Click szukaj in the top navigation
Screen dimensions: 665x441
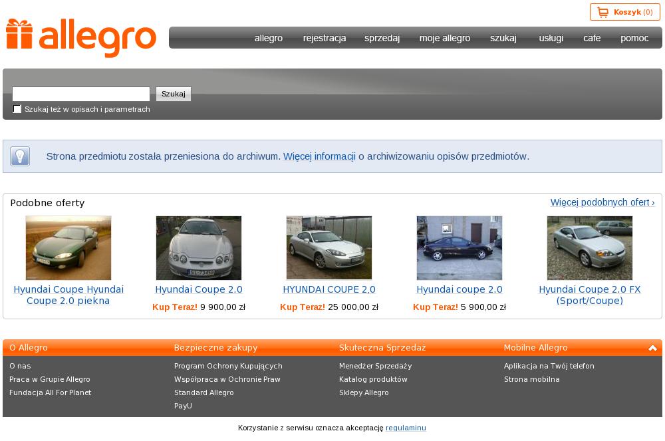click(503, 38)
